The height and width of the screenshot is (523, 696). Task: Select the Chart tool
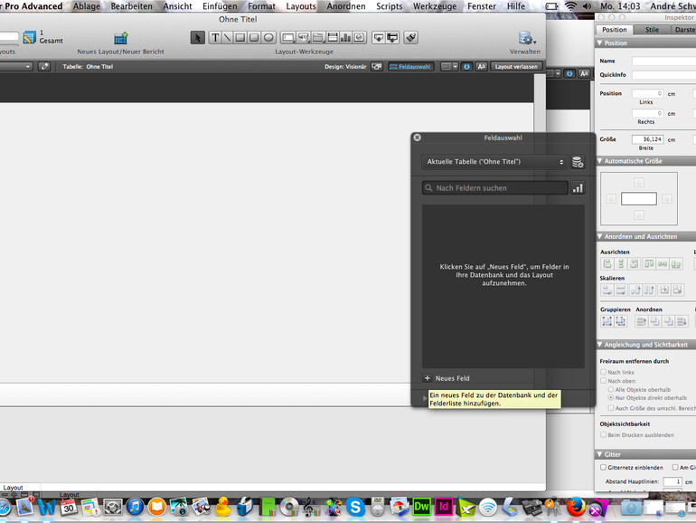click(346, 38)
